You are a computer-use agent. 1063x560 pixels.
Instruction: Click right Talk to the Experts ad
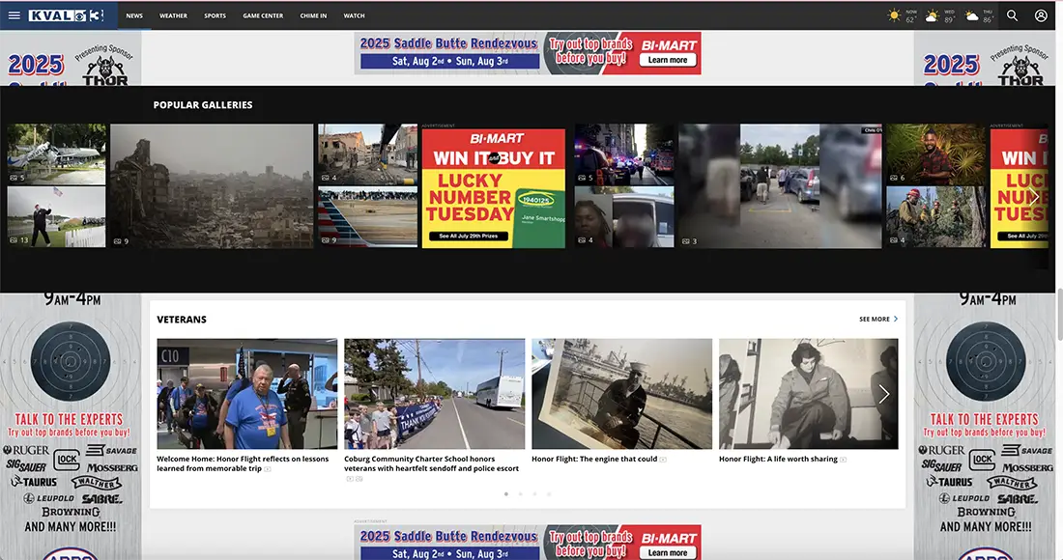click(985, 427)
